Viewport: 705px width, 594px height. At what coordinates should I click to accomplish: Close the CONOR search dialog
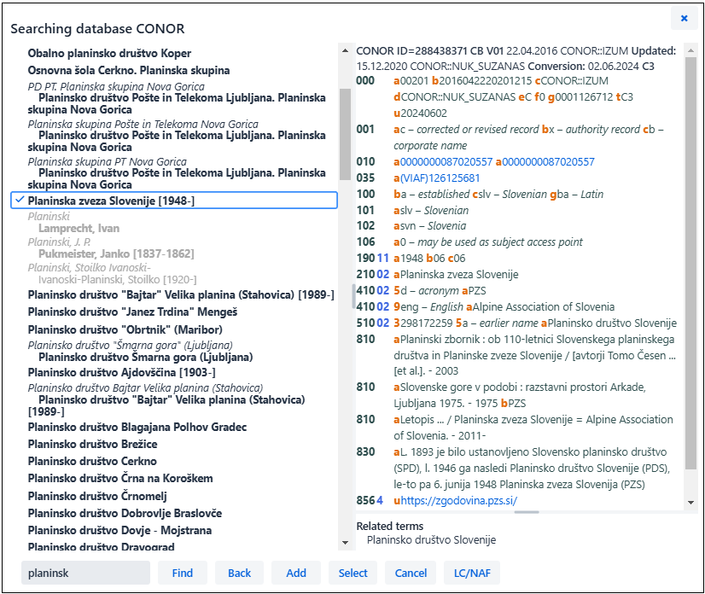684,18
